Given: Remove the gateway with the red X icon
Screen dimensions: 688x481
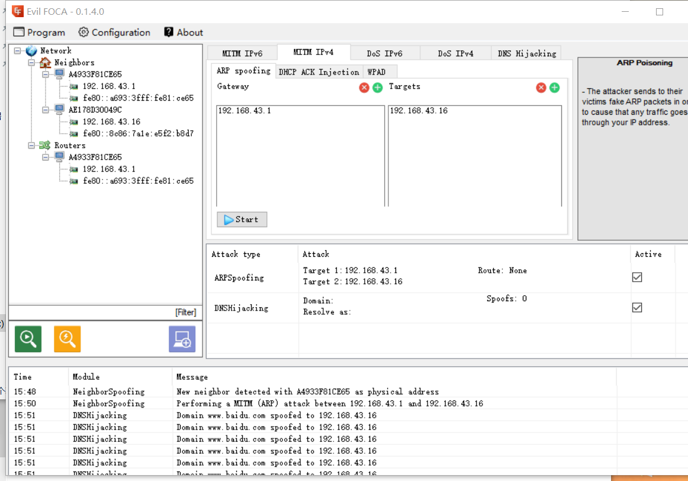Looking at the screenshot, I should (x=364, y=88).
